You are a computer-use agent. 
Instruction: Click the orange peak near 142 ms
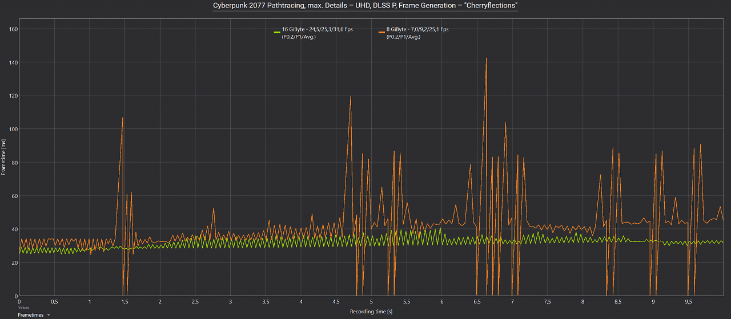pos(486,59)
